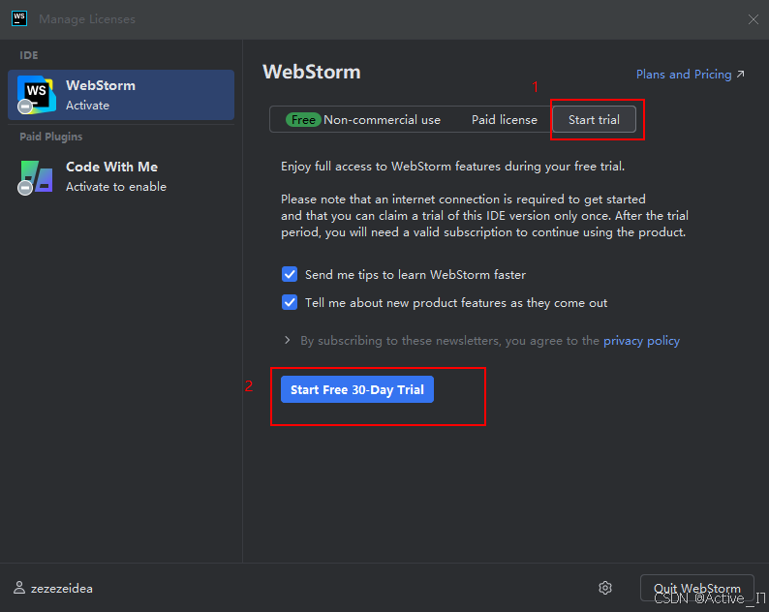769x612 pixels.
Task: Uncheck Tell me about new product features
Action: [290, 302]
